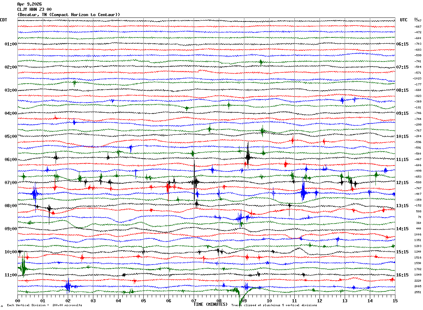Select the DC offset value '1590'
Image resolution: width=423 pixels, height=310 pixels.
[x=418, y=263]
